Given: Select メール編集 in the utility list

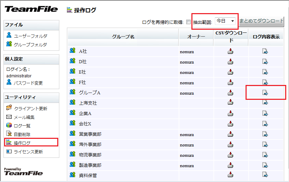Looking at the screenshot, I should [x=24, y=117].
